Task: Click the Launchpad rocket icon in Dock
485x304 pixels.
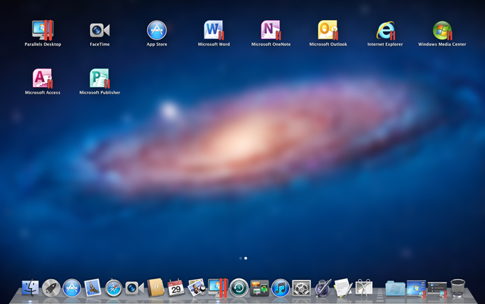Action: (51, 288)
